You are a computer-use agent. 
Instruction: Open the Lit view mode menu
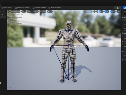point(24,11)
